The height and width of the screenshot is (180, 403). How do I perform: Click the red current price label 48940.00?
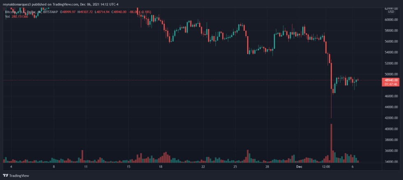pos(391,80)
